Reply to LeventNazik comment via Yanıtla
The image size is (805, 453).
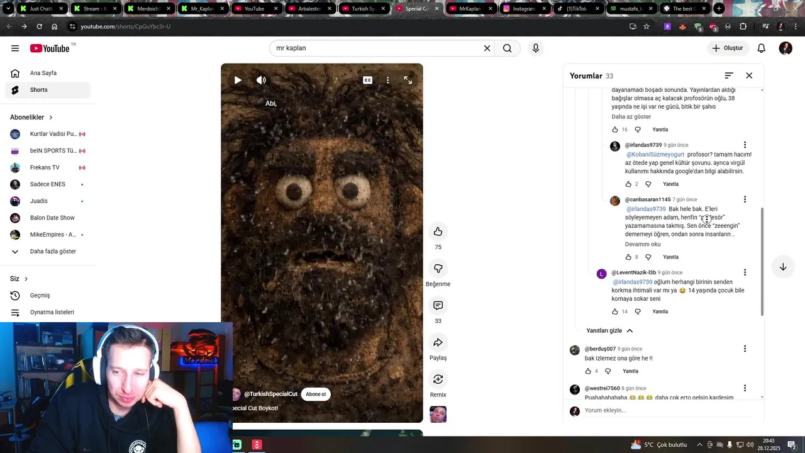pos(660,311)
